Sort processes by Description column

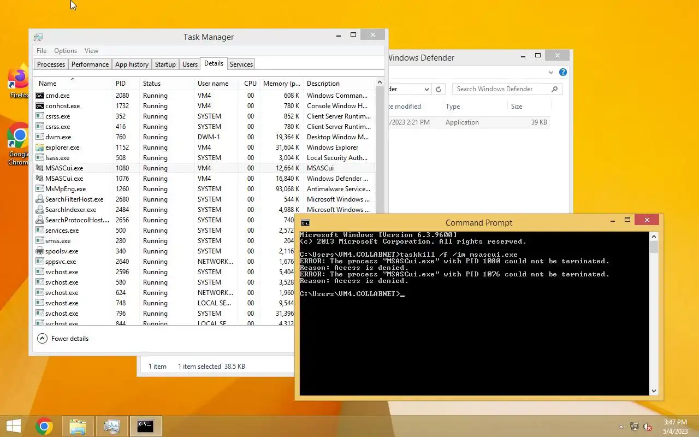pyautogui.click(x=340, y=84)
